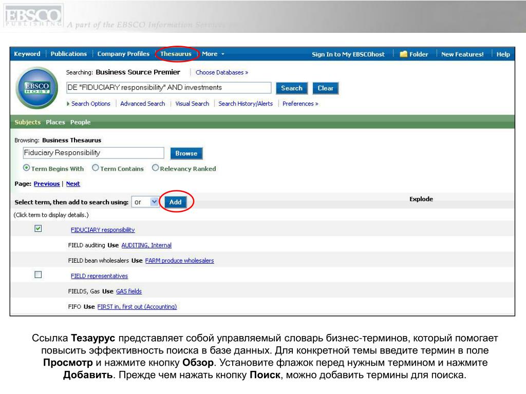Select the Subjects tab
The height and width of the screenshot is (394, 526).
point(28,122)
